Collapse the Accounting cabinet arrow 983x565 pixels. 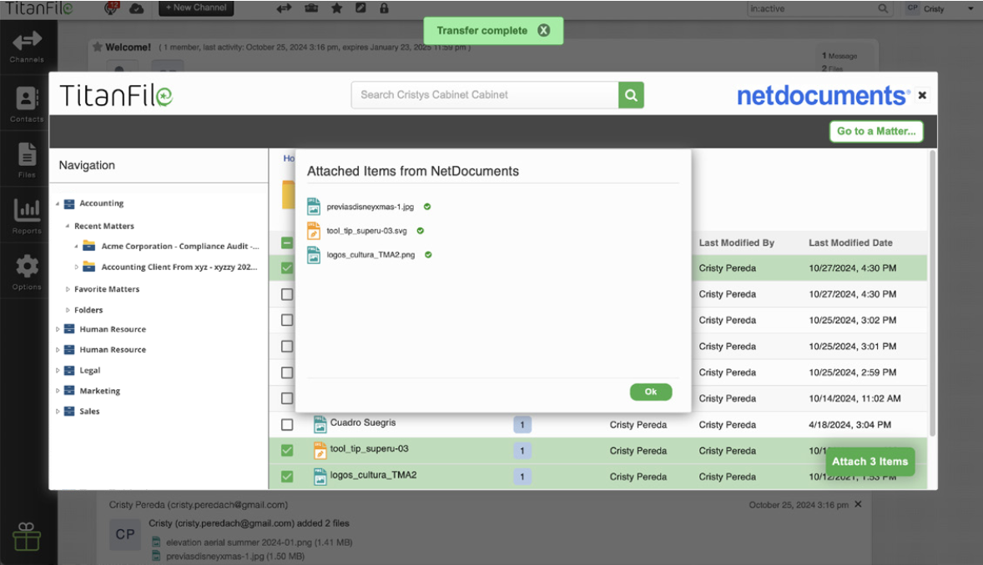(x=58, y=203)
